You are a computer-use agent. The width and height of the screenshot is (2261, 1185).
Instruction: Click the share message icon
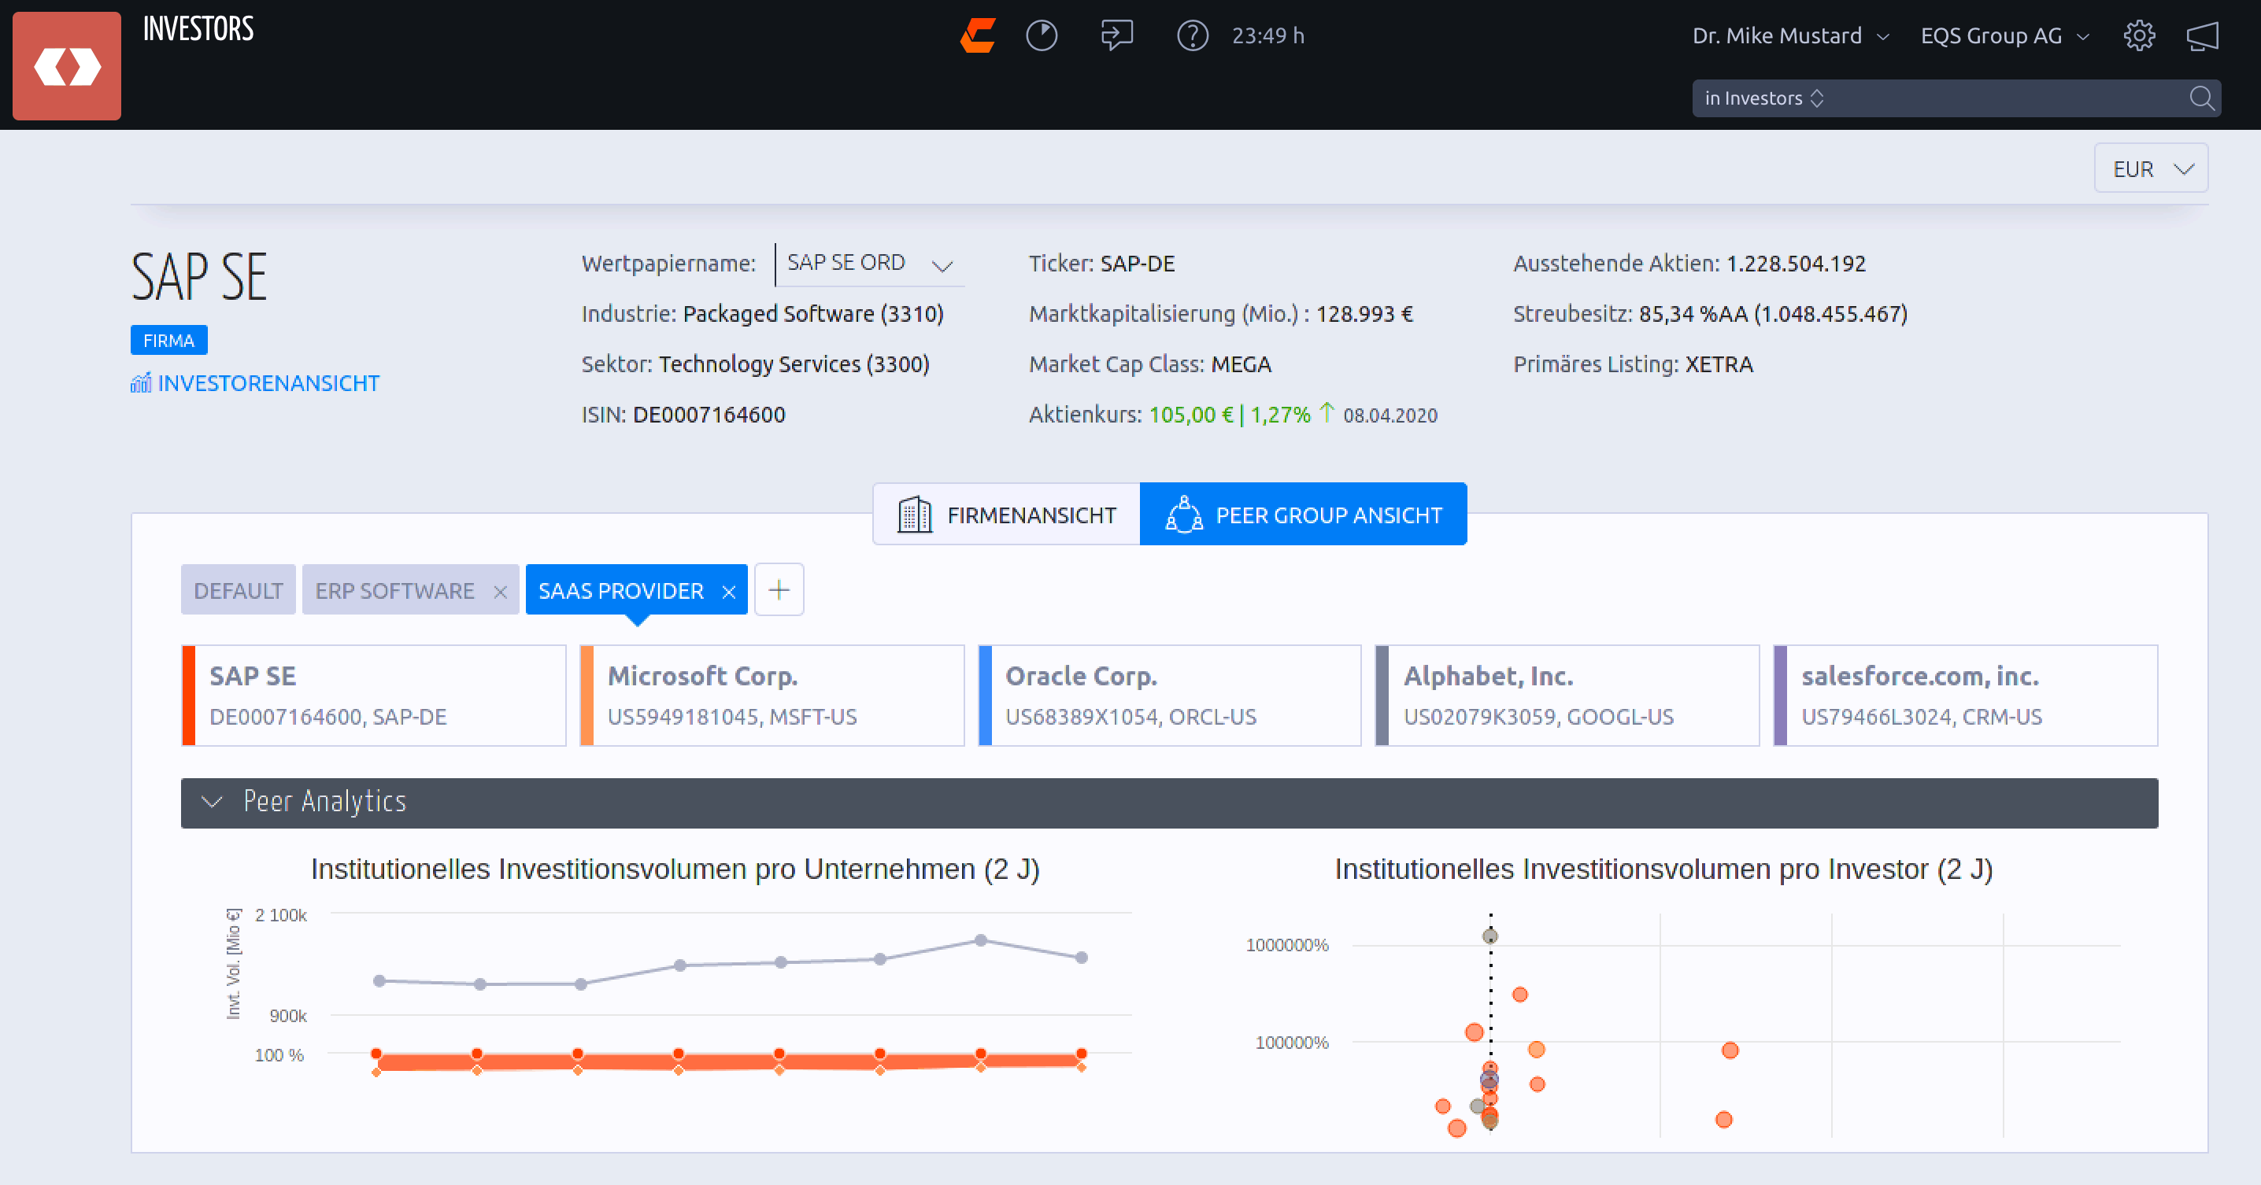pos(1116,36)
